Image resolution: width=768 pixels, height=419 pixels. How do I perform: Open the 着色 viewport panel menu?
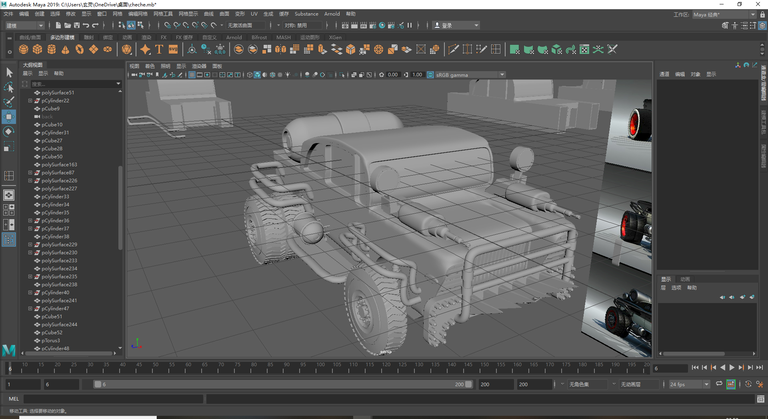tap(150, 66)
